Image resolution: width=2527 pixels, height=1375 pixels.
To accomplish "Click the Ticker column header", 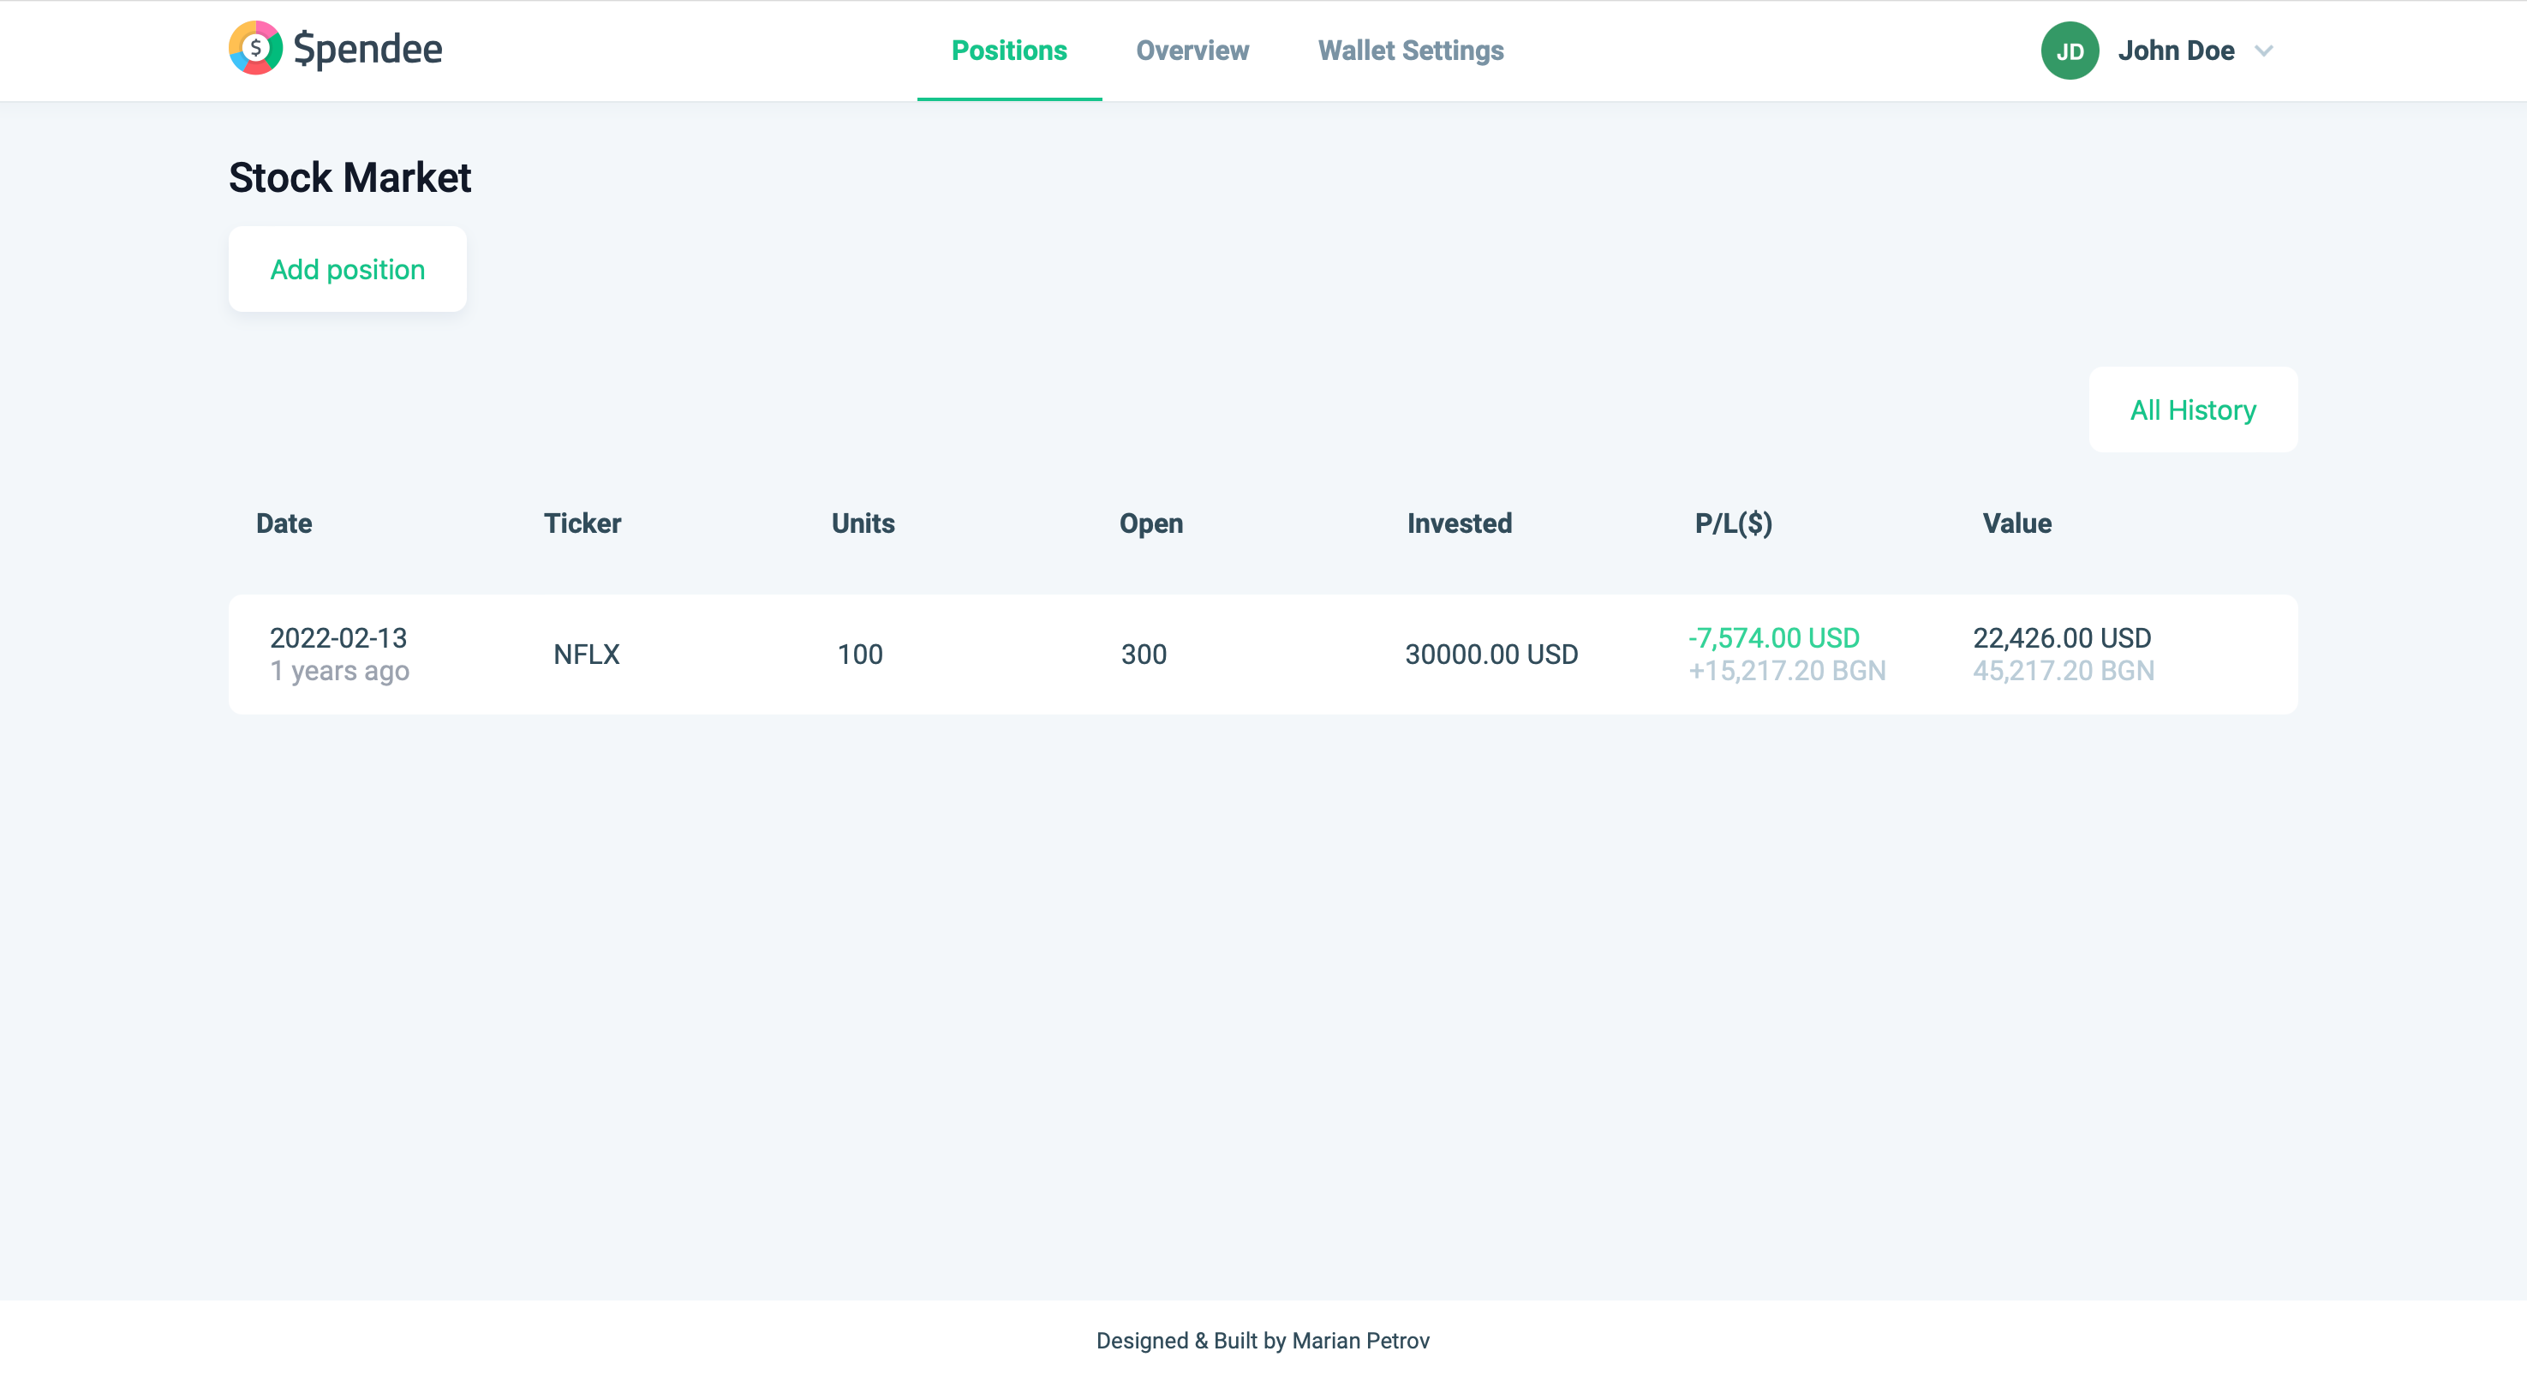I will pyautogui.click(x=582, y=523).
